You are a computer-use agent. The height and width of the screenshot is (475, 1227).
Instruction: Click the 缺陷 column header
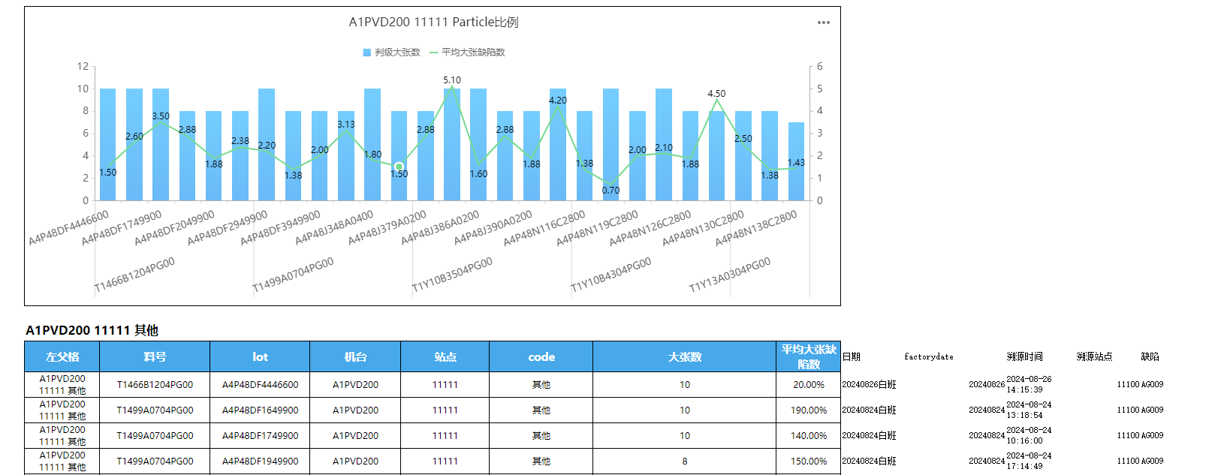tap(1150, 356)
